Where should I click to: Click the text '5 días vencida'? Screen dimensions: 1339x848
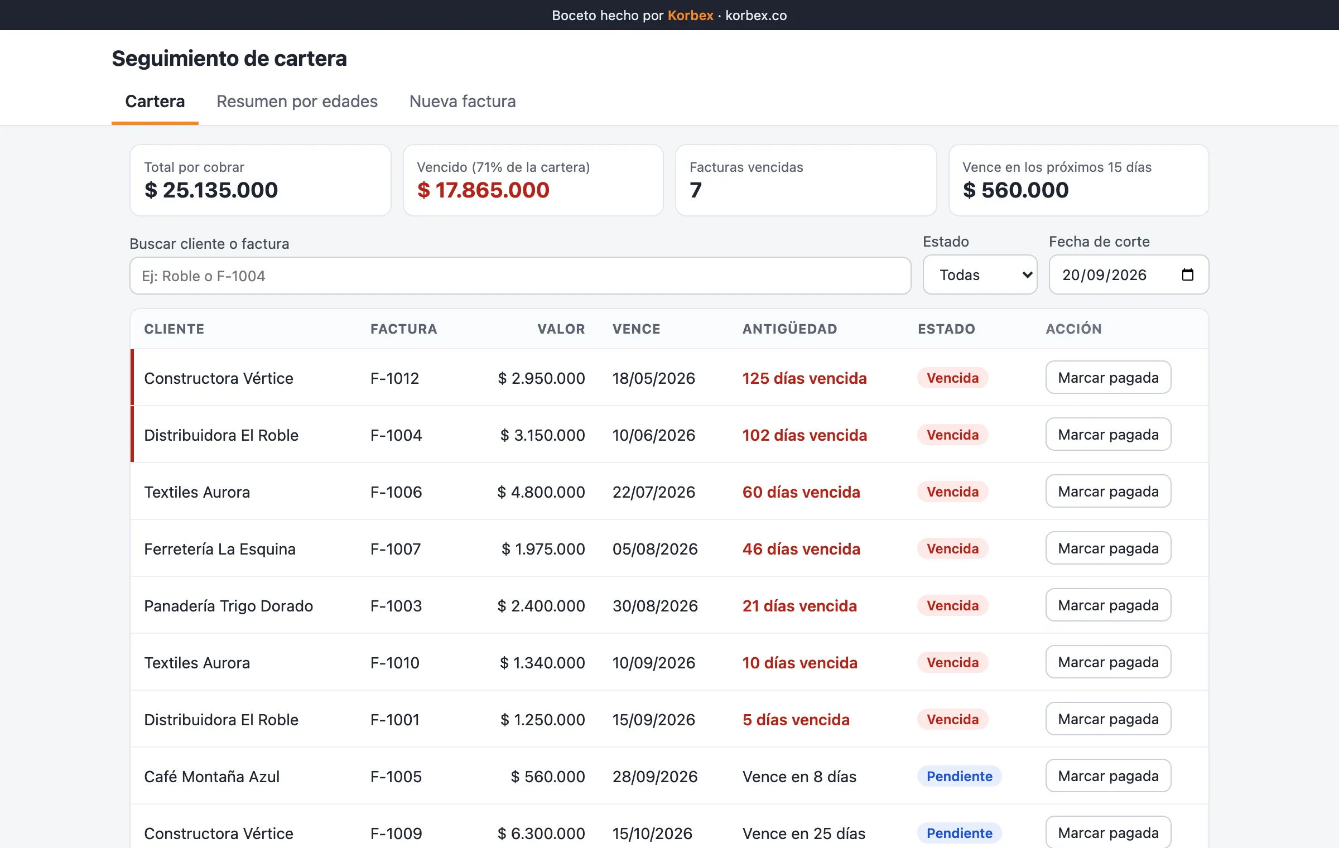[x=796, y=720]
